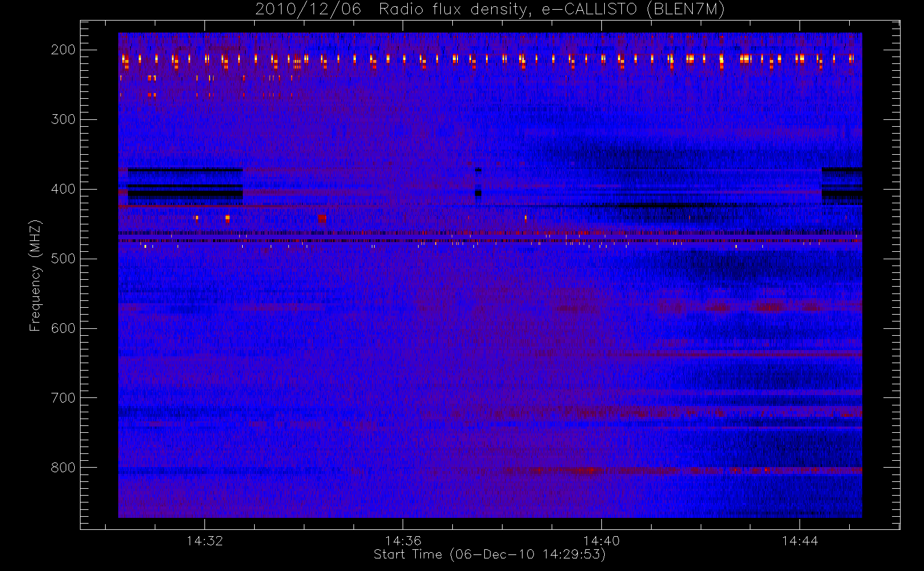Click the 14:40 time tick label
The width and height of the screenshot is (924, 571).
tap(601, 541)
